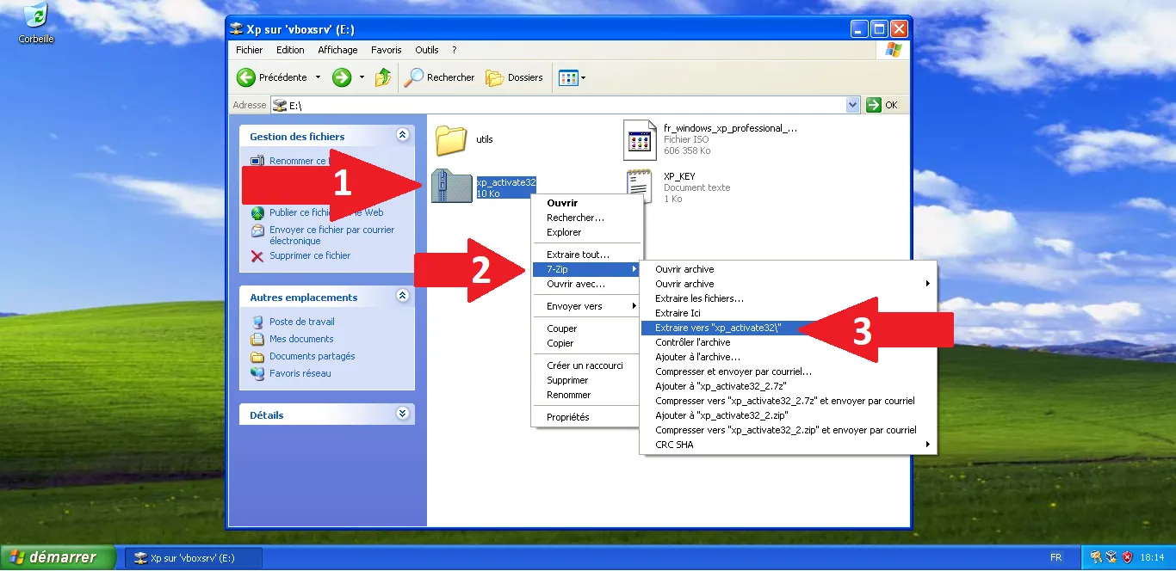Screen dimensions: 1176x571
Task: Collapse the Autres emplacements panel
Action: 402,296
